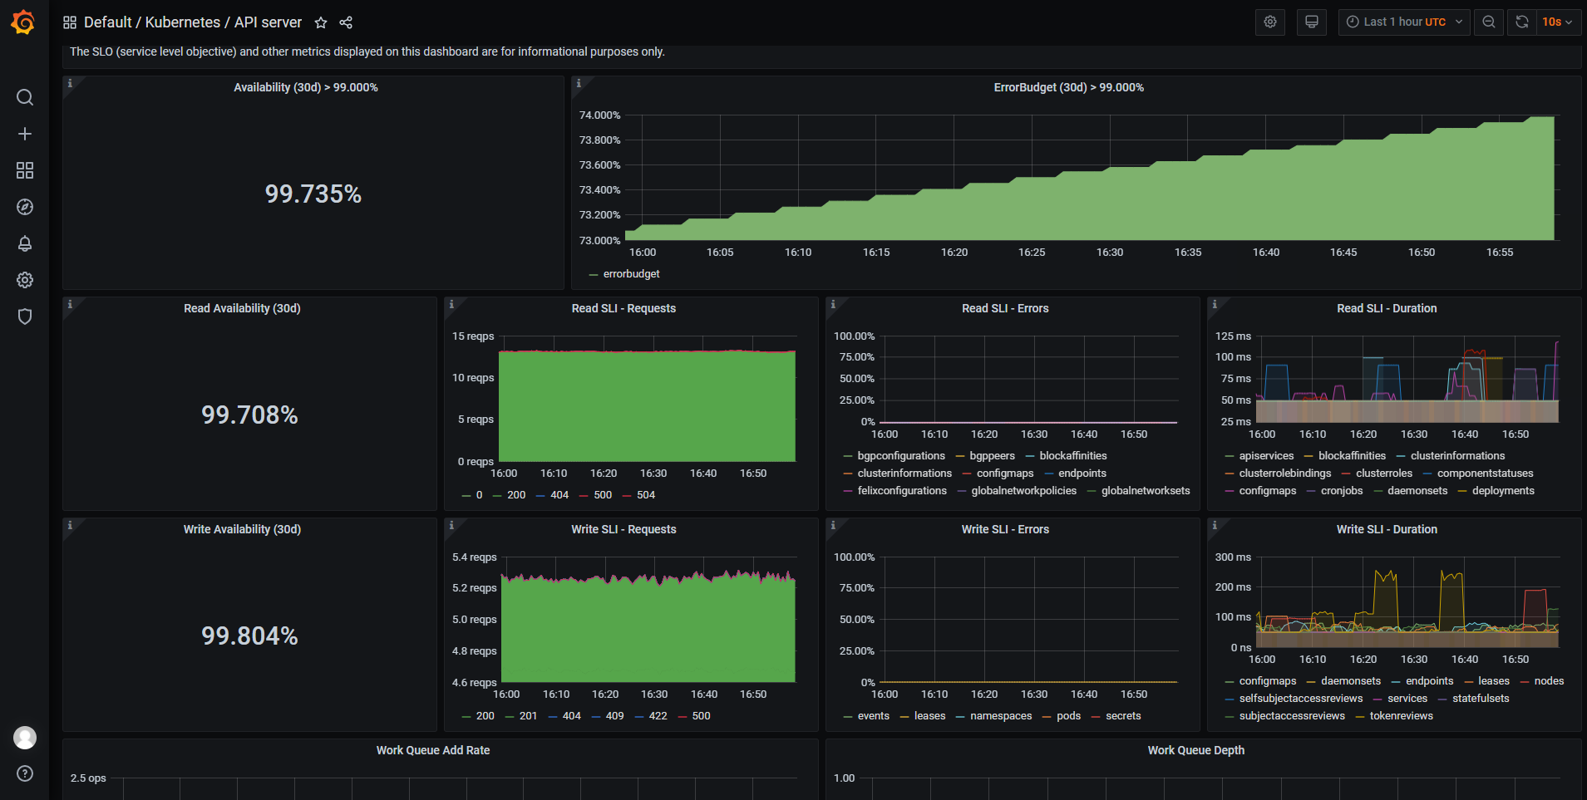
Task: Click the Grafana logo home icon
Action: point(23,22)
